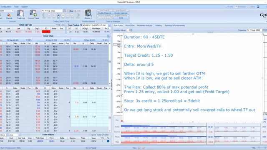
Task: Click the Exp expiration button
Action: (x=71, y=11)
